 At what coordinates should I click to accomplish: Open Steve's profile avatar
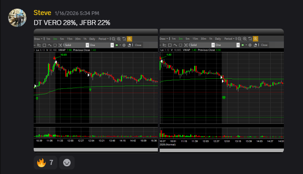17,18
